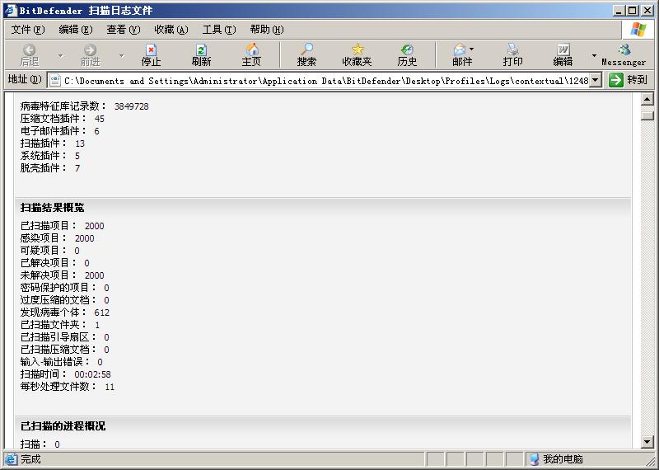659x470 pixels.
Task: Click the scrollbar up arrow
Action: pyautogui.click(x=647, y=99)
